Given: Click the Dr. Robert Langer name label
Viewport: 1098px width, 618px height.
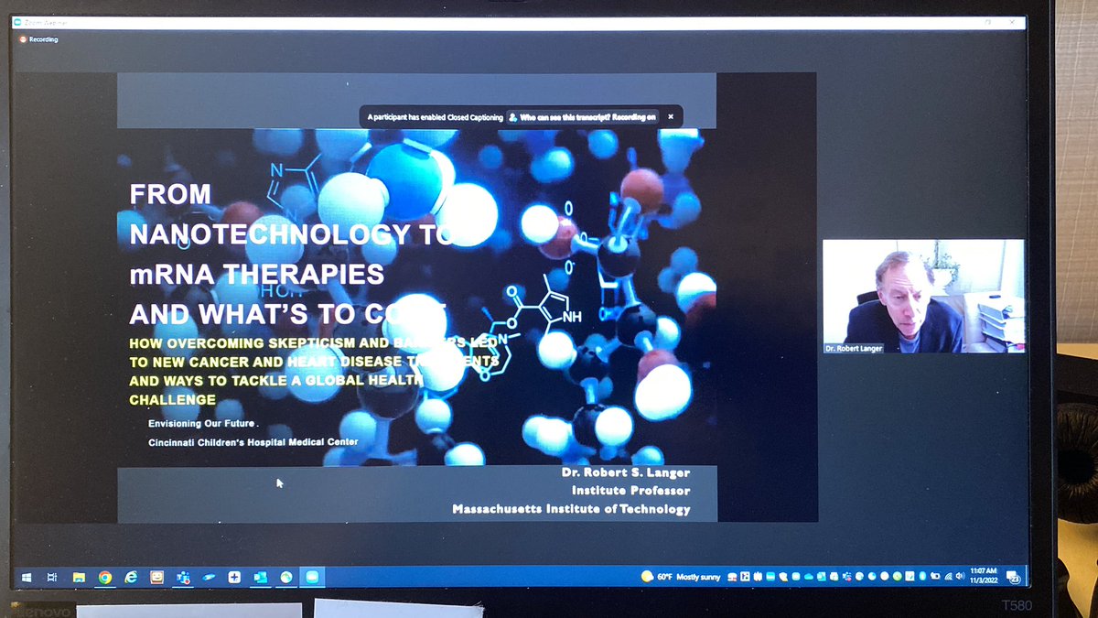Looking at the screenshot, I should [854, 348].
